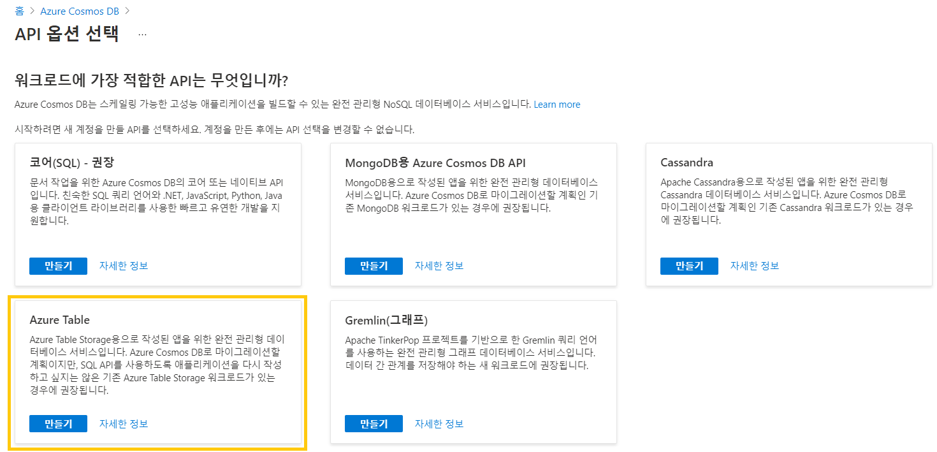Click the MongoDB card description text
The image size is (937, 452).
pyautogui.click(x=472, y=195)
